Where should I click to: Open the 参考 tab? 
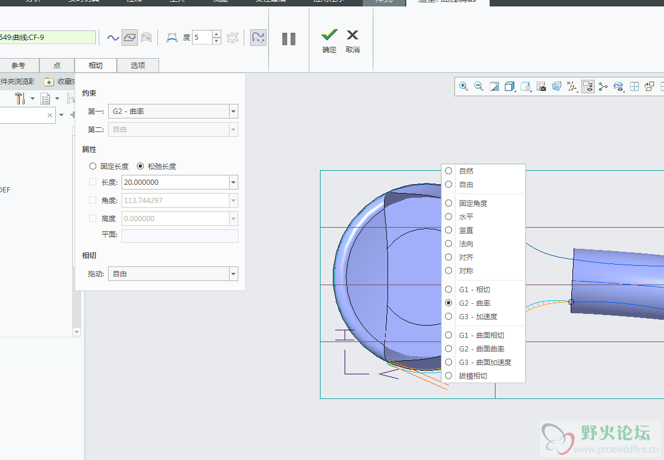pyautogui.click(x=18, y=66)
